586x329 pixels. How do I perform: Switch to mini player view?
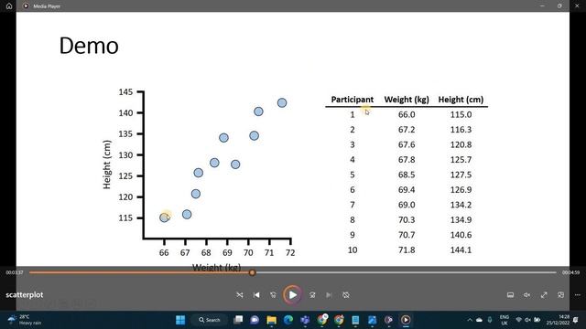[x=560, y=295]
